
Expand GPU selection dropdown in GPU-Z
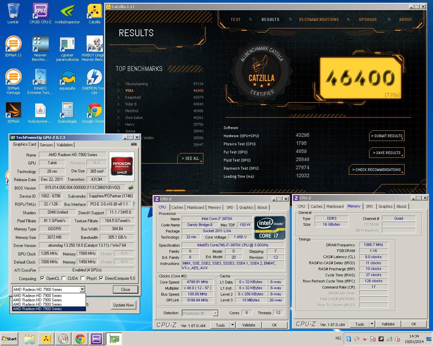(82, 289)
